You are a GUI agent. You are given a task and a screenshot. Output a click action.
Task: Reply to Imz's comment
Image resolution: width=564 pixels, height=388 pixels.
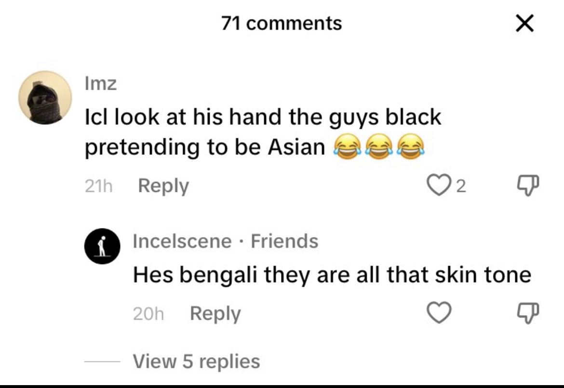point(163,186)
